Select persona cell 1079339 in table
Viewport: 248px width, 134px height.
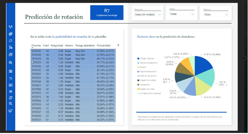point(36,58)
